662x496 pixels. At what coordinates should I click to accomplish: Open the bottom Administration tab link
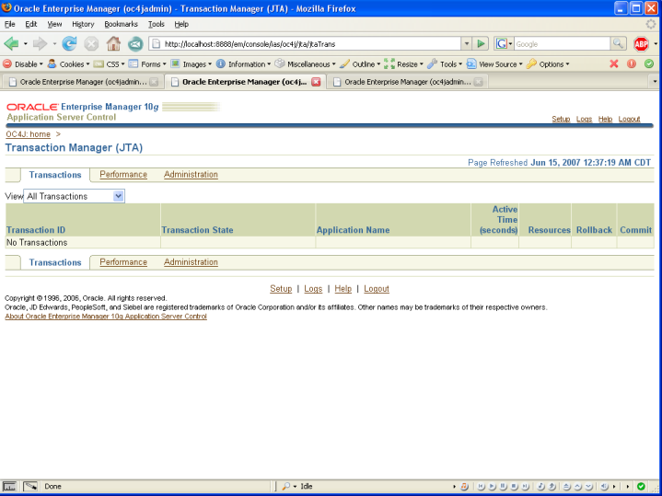[191, 262]
